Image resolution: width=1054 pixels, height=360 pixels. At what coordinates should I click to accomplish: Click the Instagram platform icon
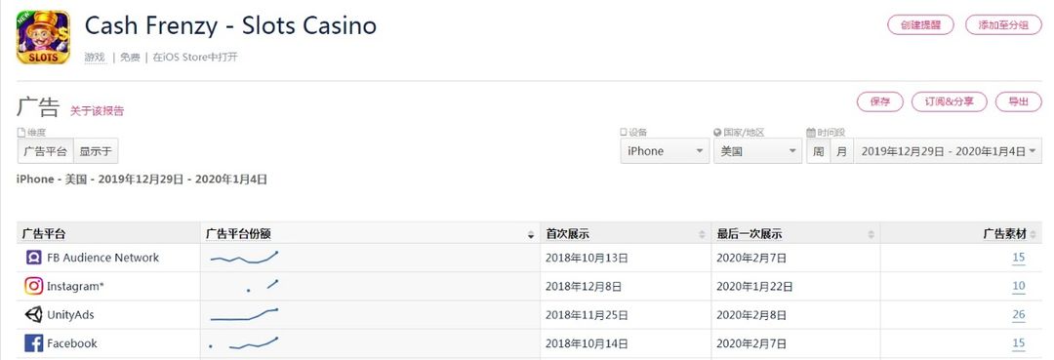(33, 286)
